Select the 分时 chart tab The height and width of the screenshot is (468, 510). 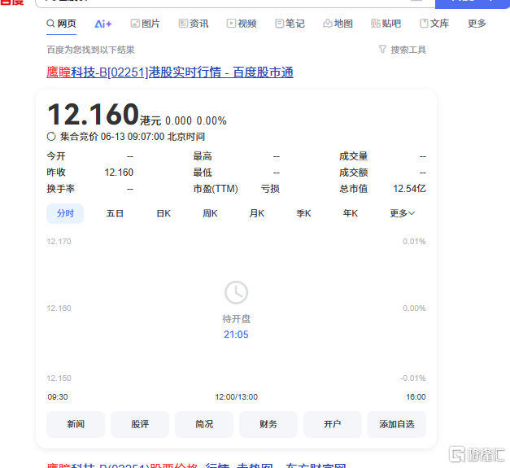(65, 213)
